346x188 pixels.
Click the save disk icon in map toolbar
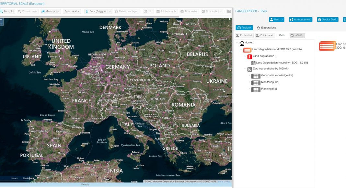(x=229, y=11)
